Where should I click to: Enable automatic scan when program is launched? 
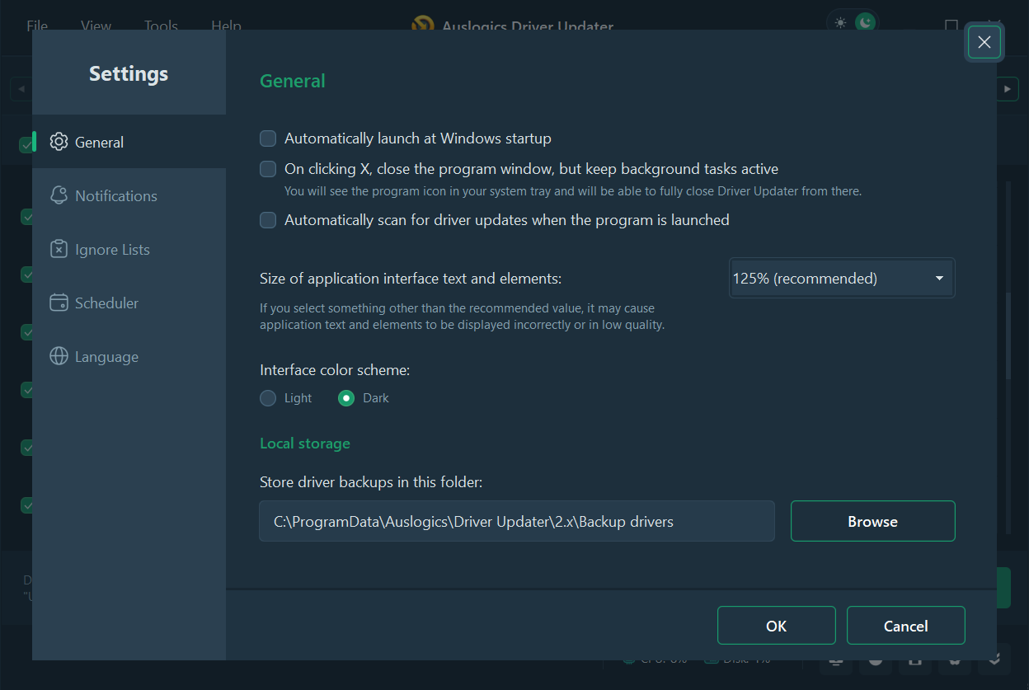(268, 220)
